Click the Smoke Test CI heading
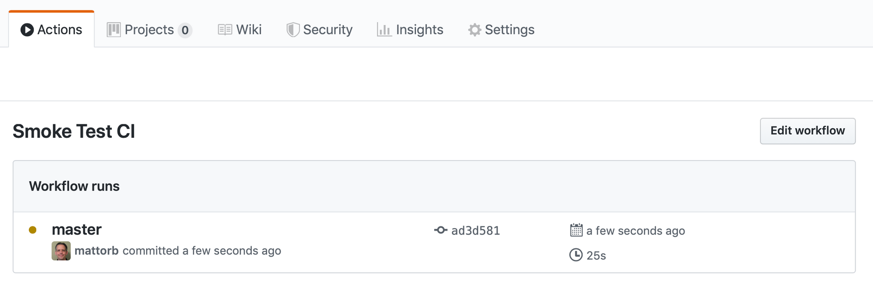The image size is (873, 284). coord(73,131)
